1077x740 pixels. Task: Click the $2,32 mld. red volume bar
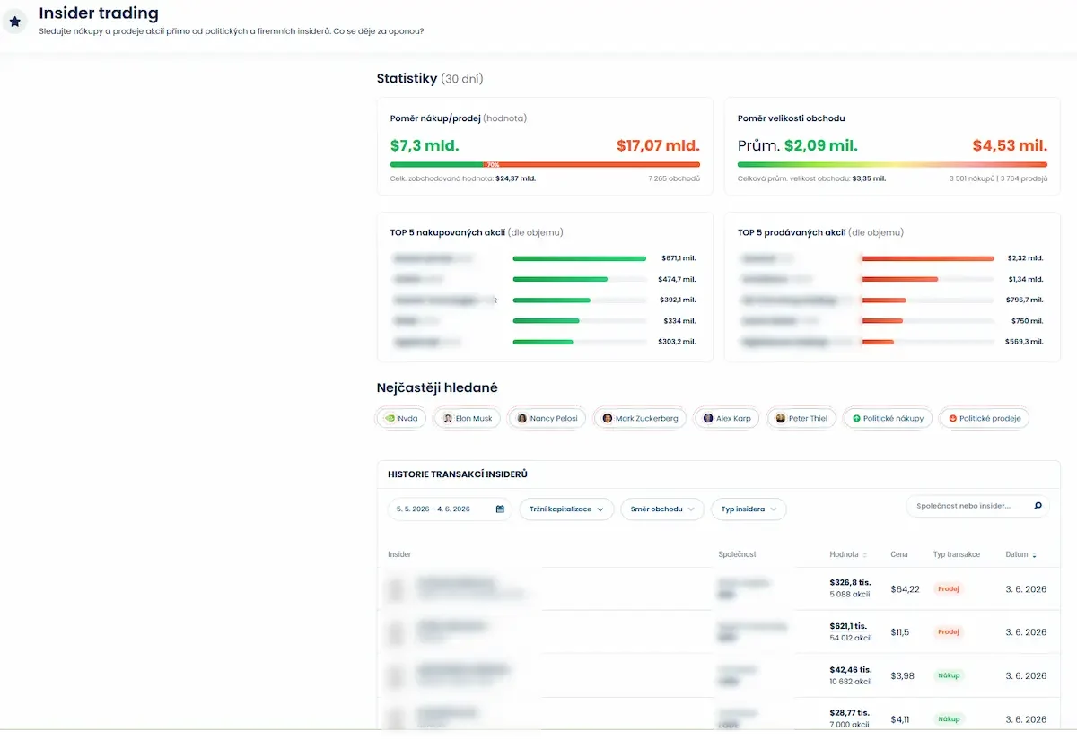click(x=927, y=258)
